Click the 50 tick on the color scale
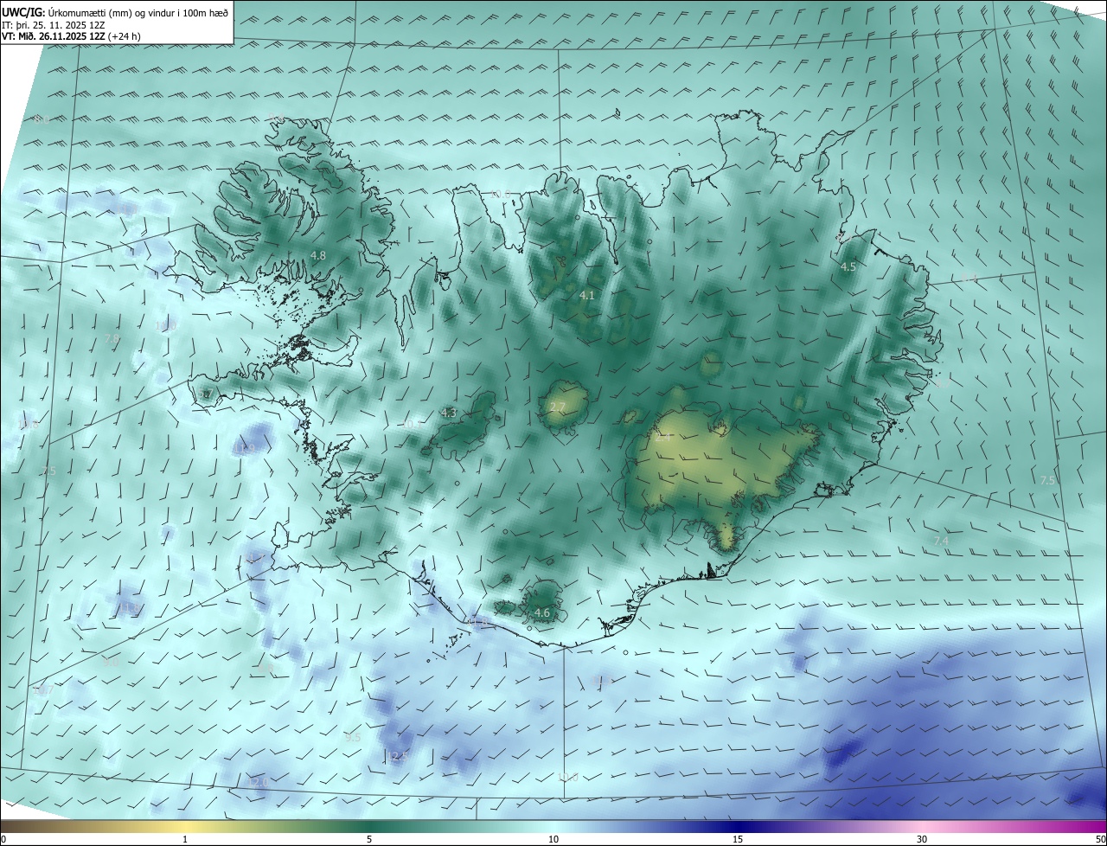Image resolution: width=1107 pixels, height=846 pixels. coord(1100,839)
